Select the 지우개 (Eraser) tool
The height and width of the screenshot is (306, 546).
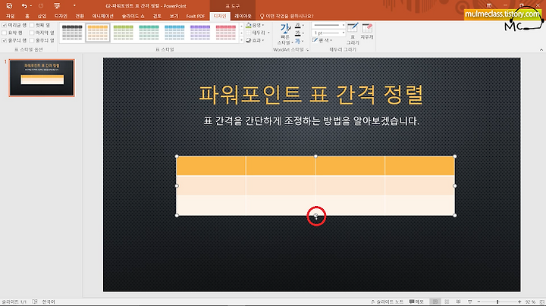[x=367, y=31]
